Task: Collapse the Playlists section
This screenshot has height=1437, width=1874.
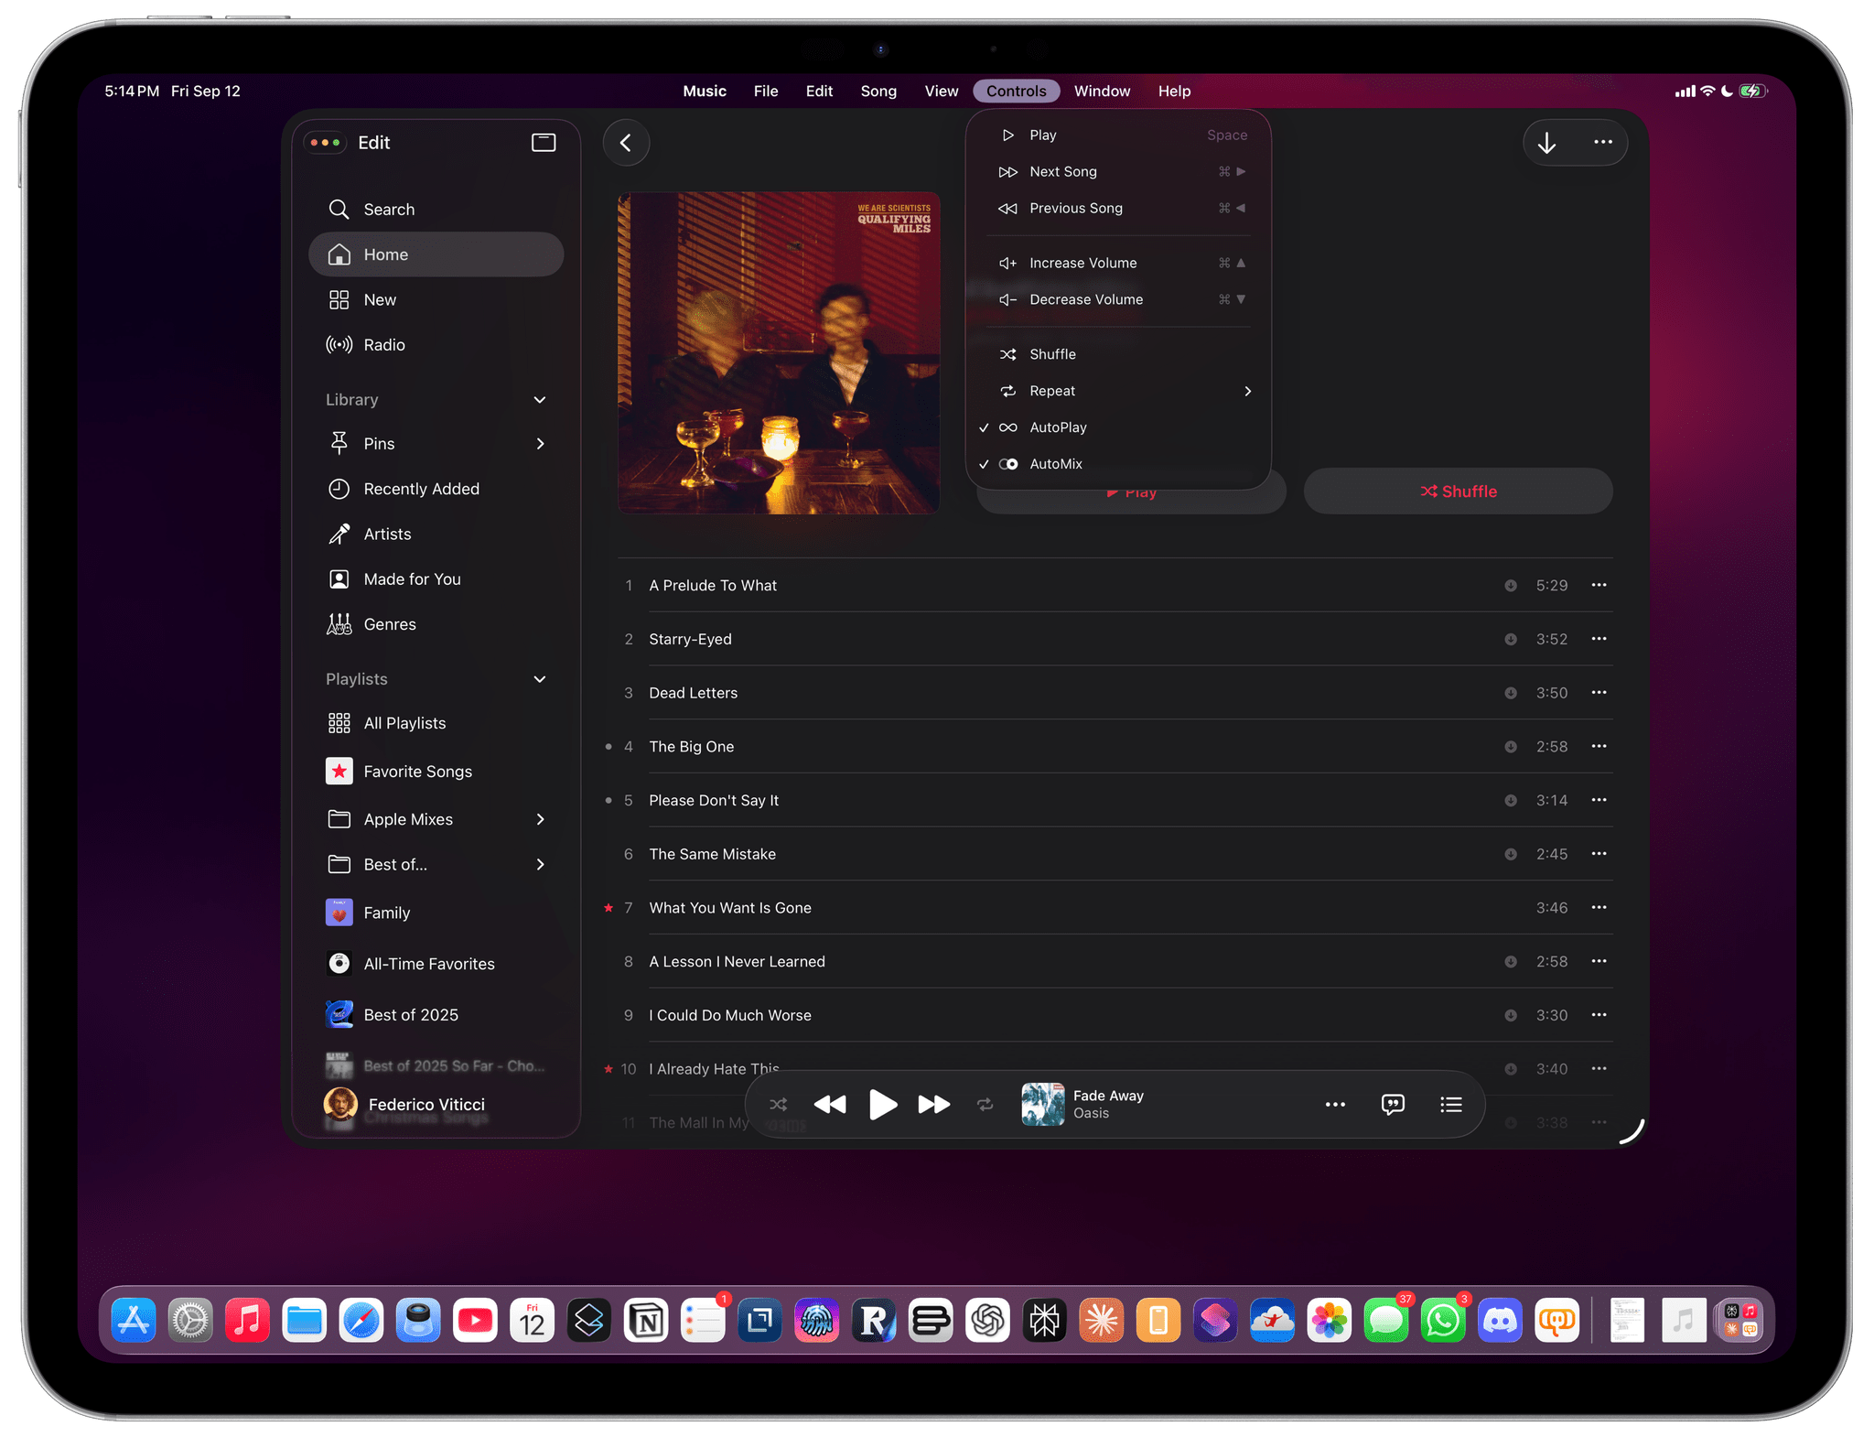Action: point(540,679)
